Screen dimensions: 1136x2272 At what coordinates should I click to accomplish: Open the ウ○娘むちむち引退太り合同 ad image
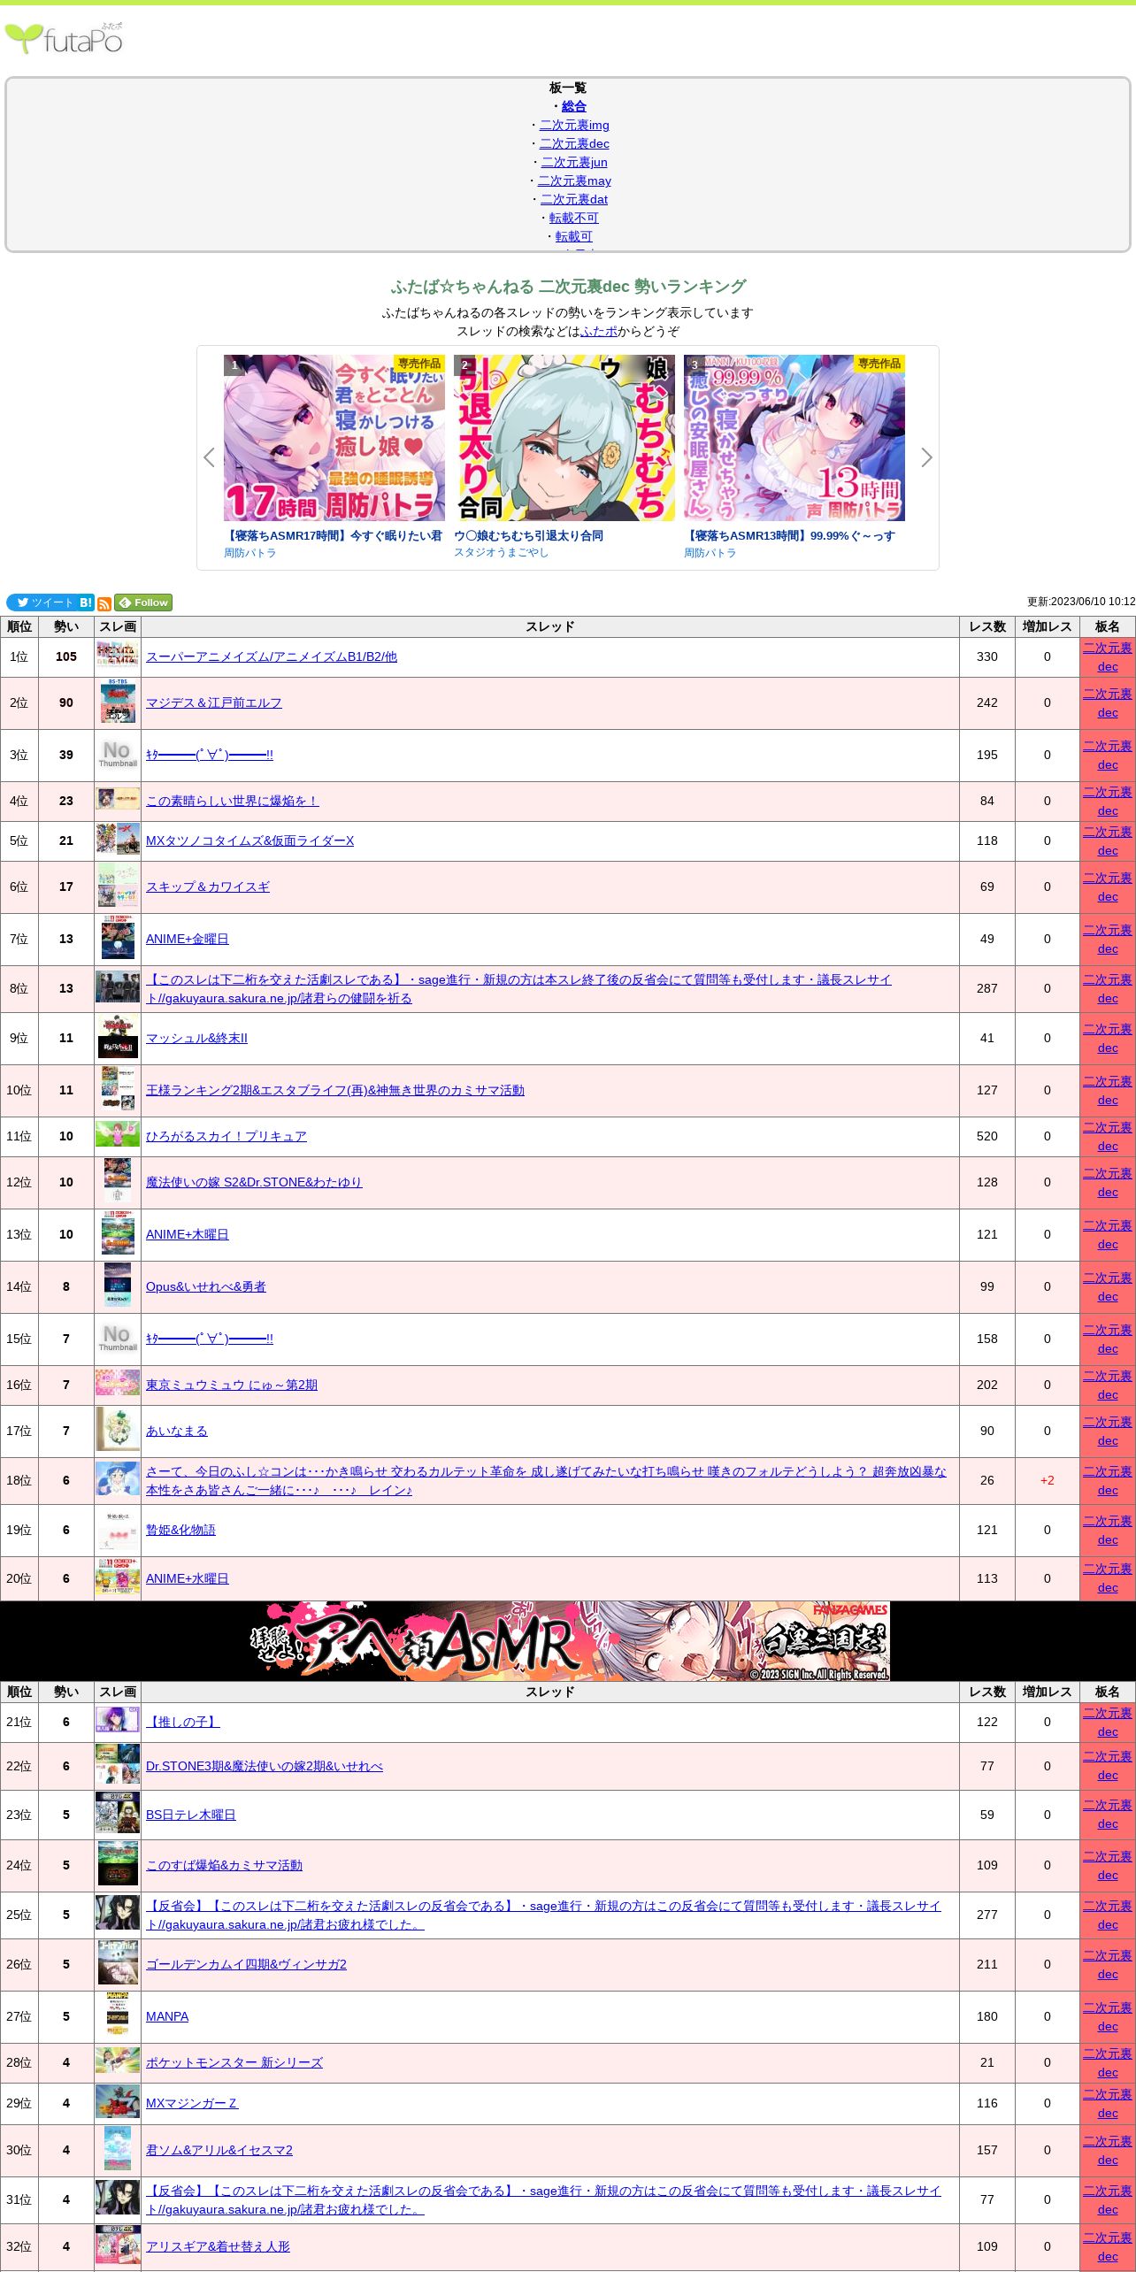564,438
